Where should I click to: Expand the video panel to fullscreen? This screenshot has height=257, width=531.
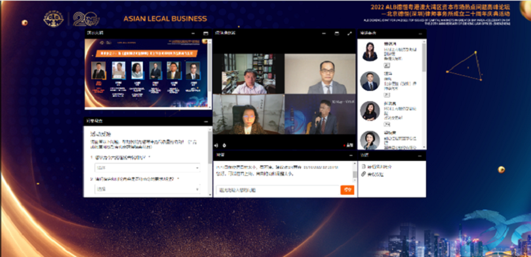coord(349,33)
